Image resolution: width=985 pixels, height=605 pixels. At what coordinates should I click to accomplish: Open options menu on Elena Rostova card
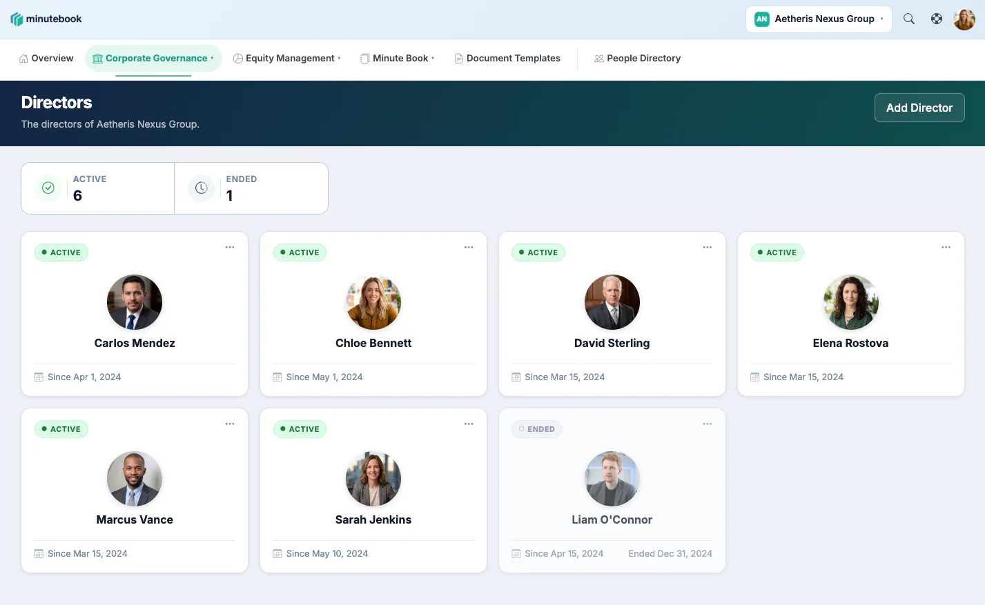click(946, 247)
